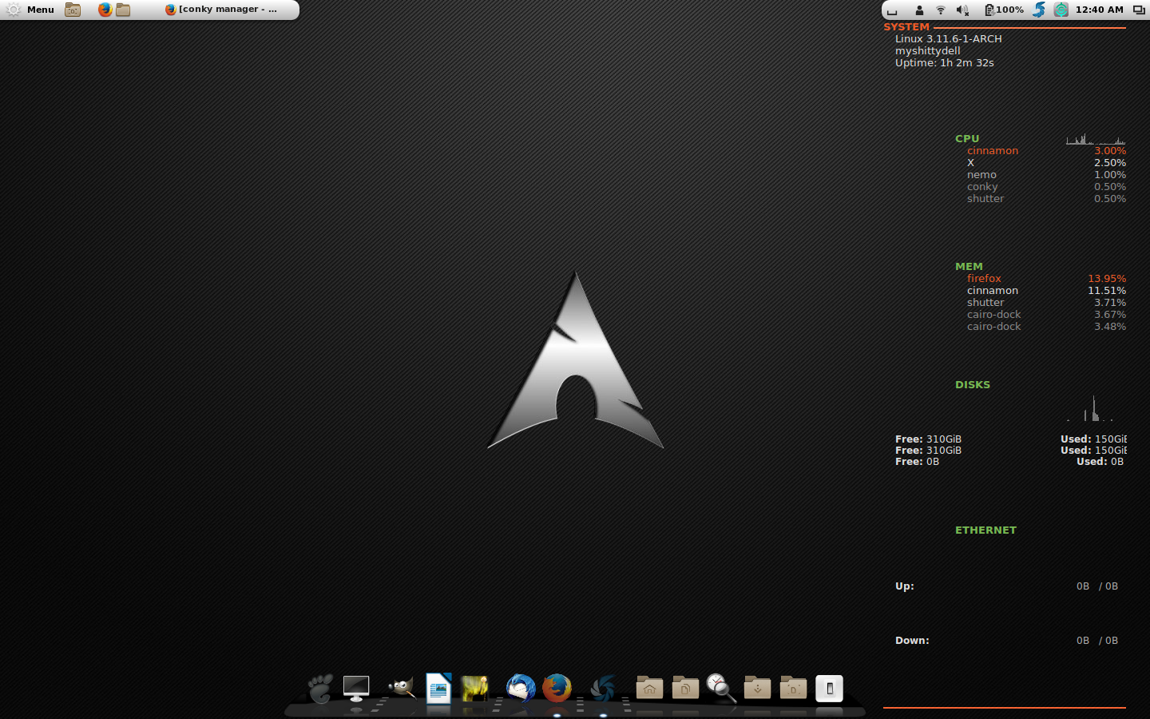Screen dimensions: 1150x719
Task: Click the Linux 3.11.6-1-ARCH kernel text
Action: pos(948,38)
